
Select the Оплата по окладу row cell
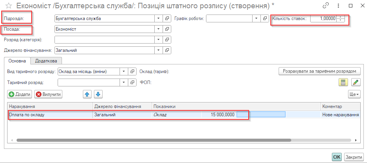point(50,115)
